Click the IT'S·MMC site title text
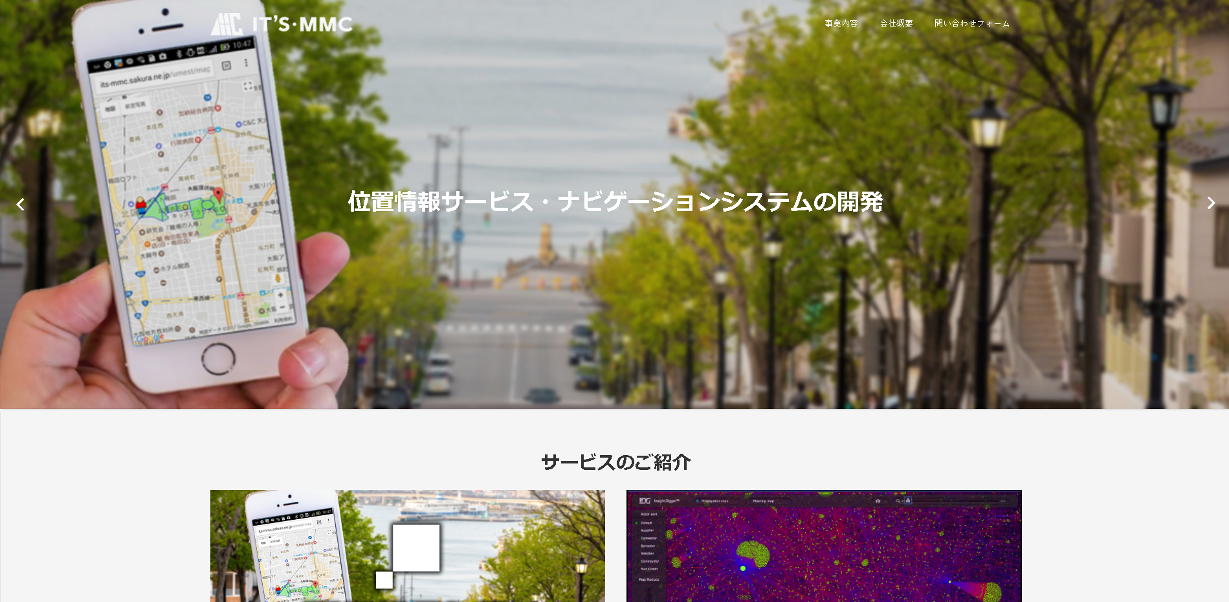Viewport: 1229px width, 602px height. click(x=302, y=25)
